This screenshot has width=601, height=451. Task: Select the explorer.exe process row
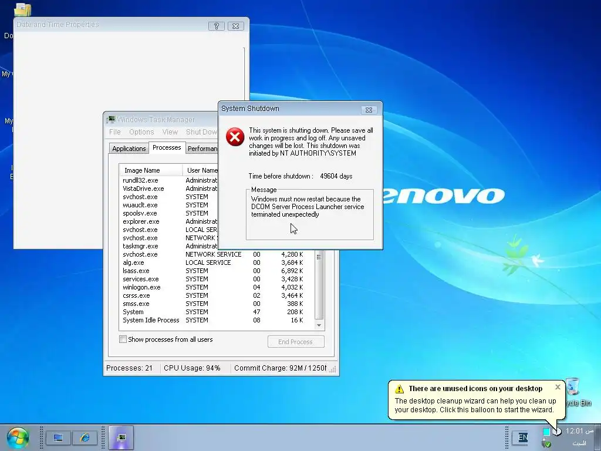(x=170, y=221)
